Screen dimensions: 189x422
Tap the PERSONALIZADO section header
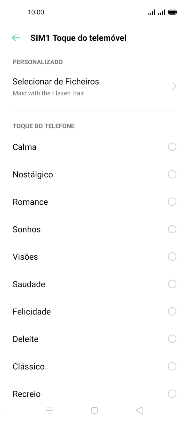[x=37, y=62]
